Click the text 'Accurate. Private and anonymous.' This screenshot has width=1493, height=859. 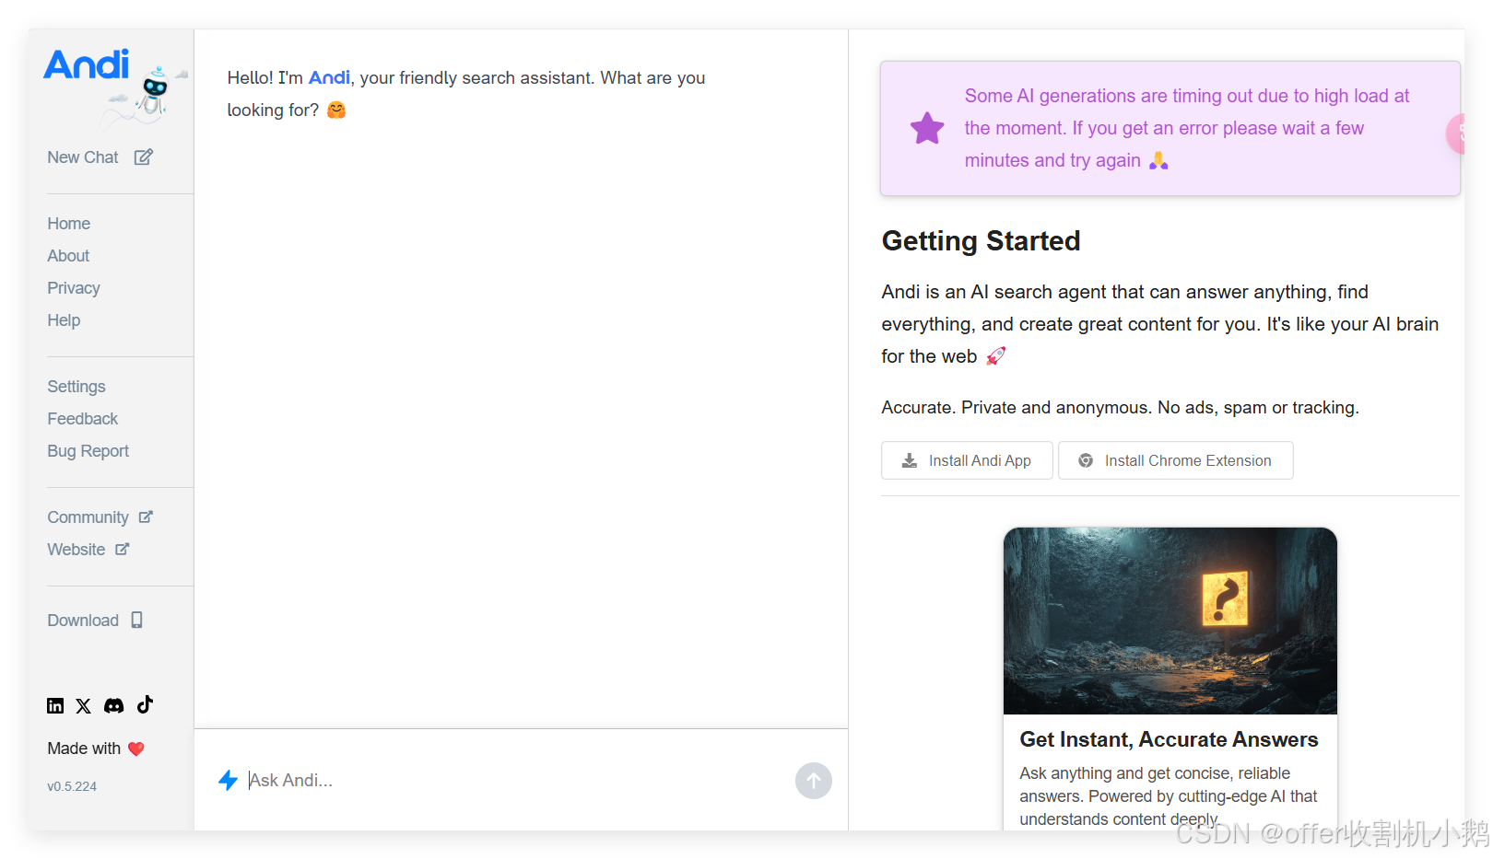pos(1017,408)
